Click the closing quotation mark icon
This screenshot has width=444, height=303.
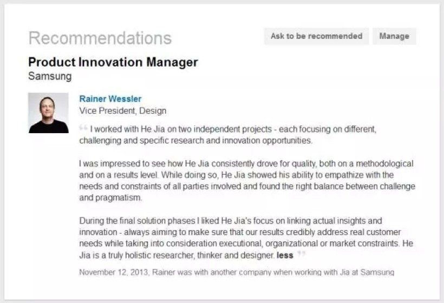[301, 254]
